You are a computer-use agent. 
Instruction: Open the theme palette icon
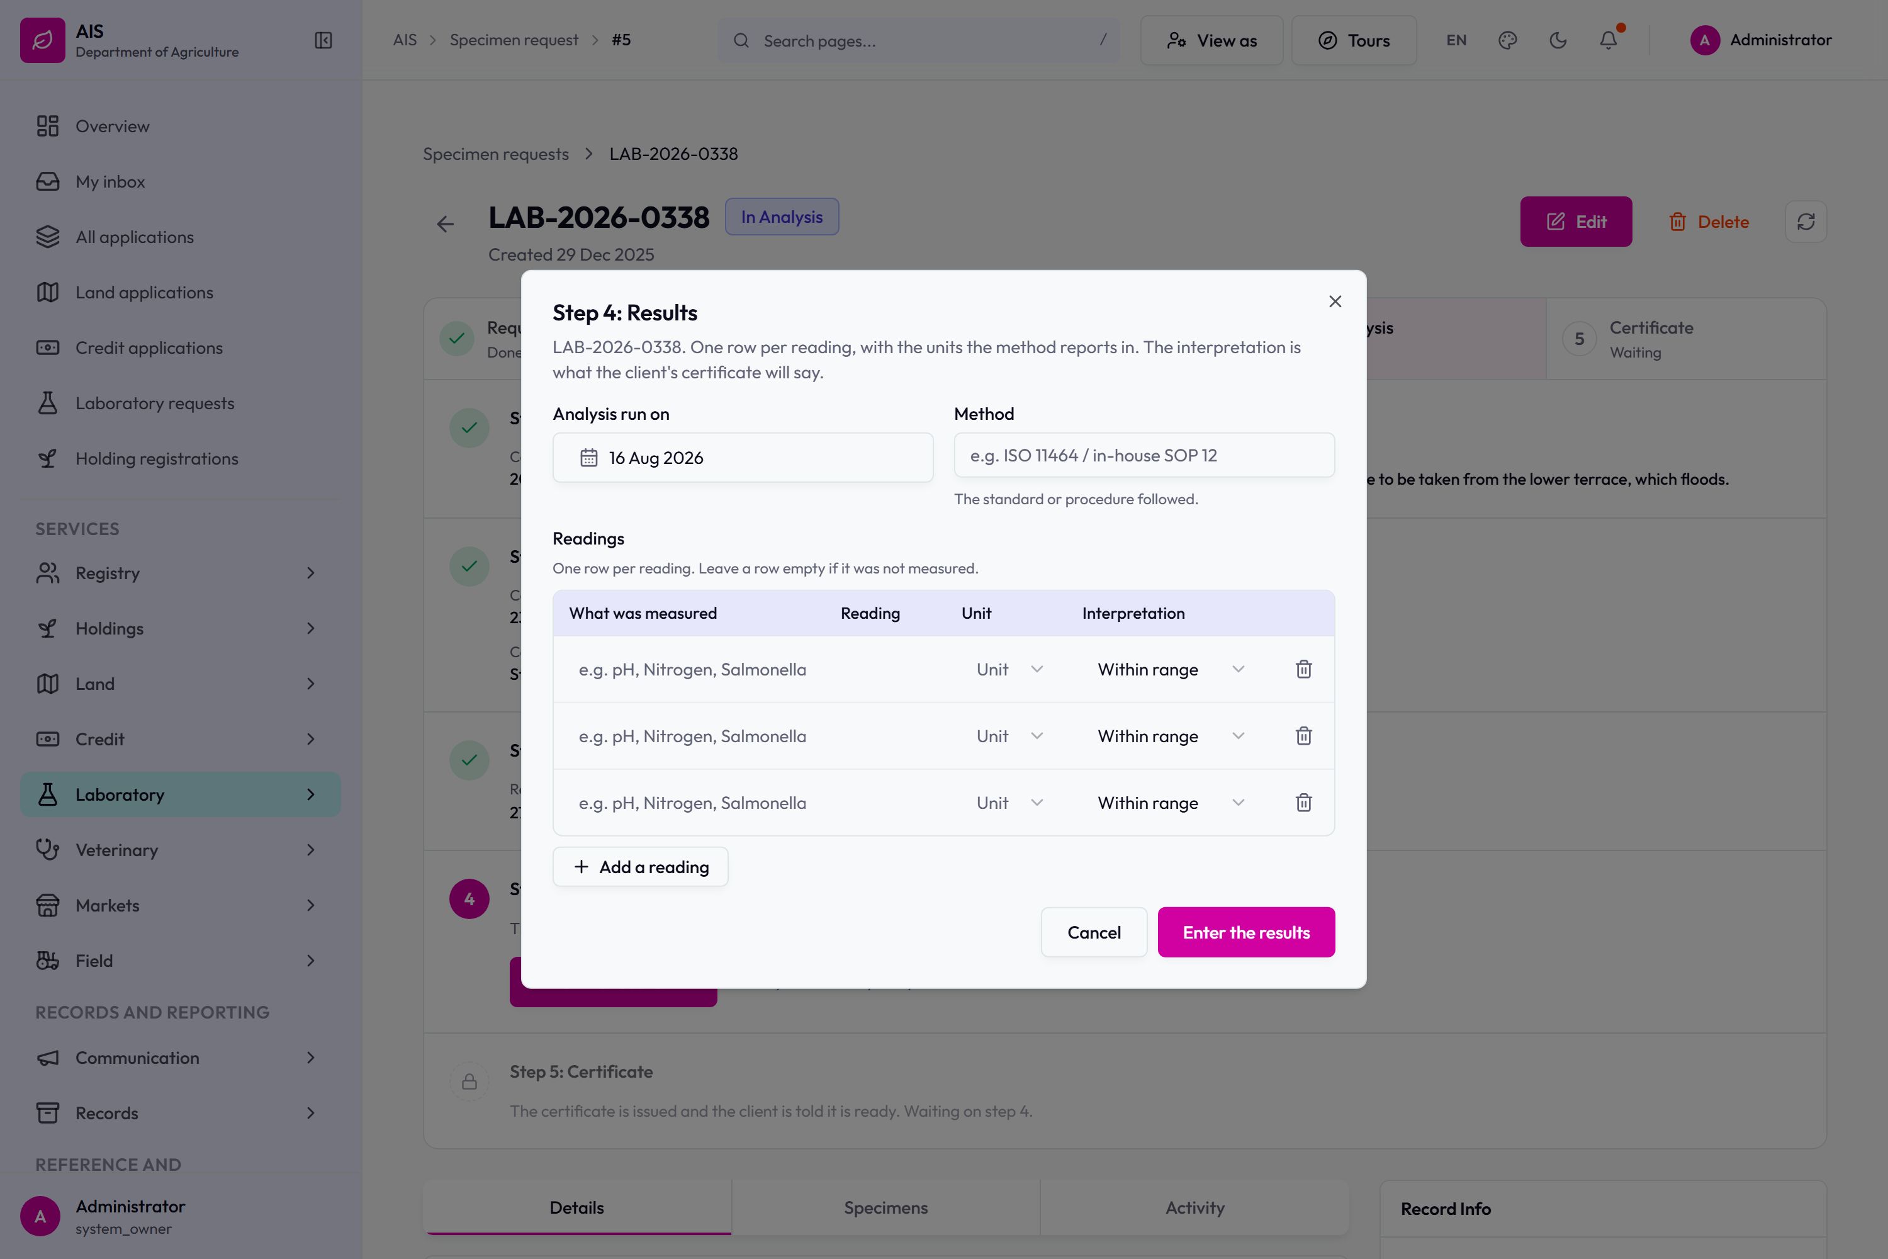[1507, 40]
